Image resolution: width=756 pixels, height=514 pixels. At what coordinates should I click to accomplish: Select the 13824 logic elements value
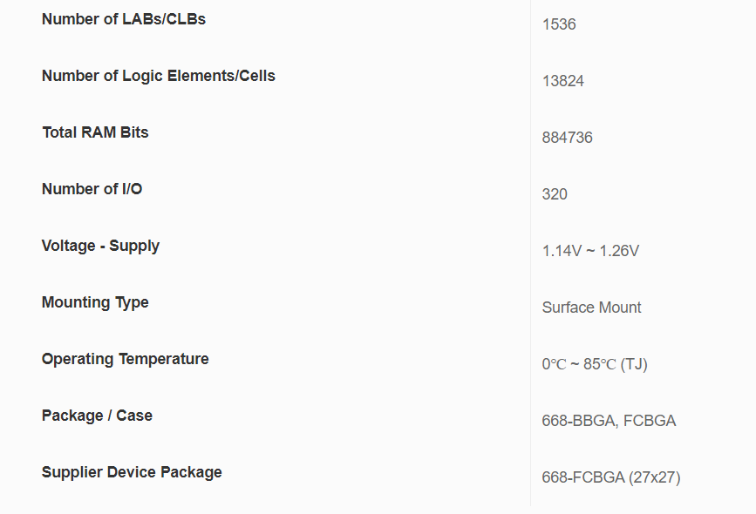point(562,81)
